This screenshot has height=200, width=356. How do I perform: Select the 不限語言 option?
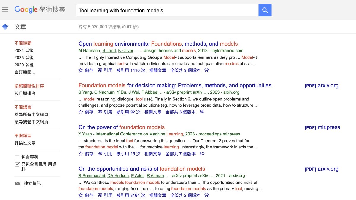point(23,107)
